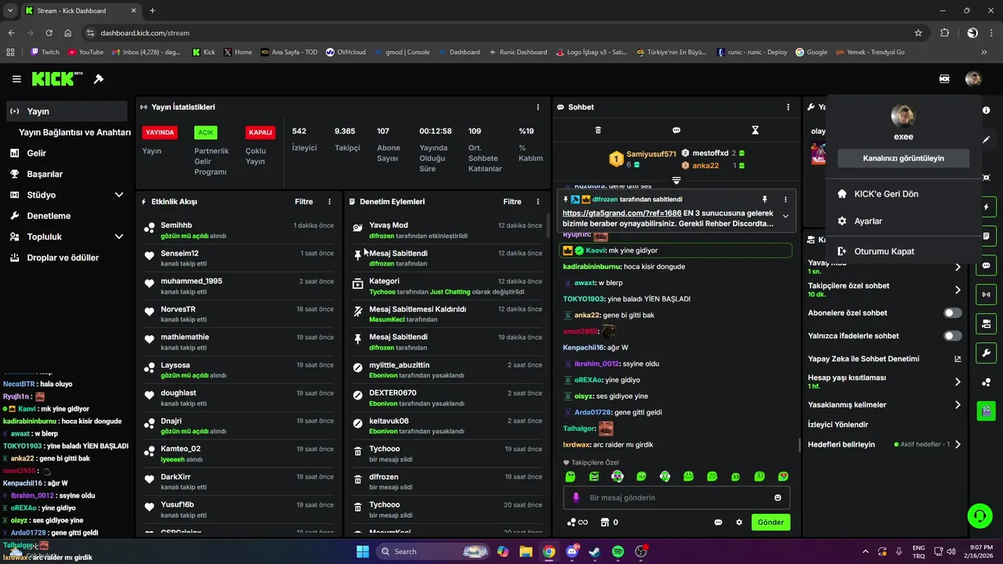
Task: Unpin the pinned message using pin icon
Action: click(x=764, y=200)
